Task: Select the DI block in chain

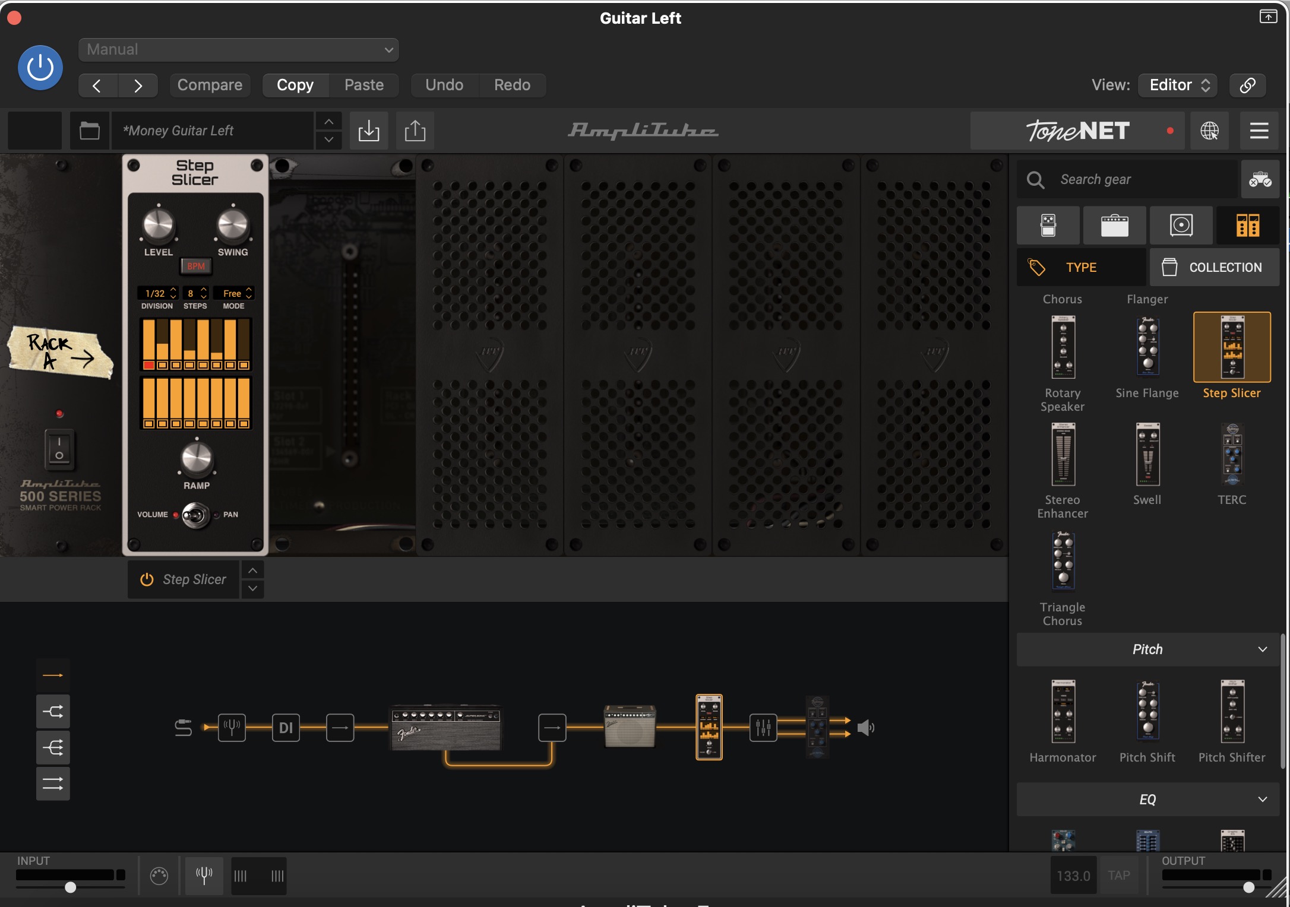Action: click(x=286, y=727)
